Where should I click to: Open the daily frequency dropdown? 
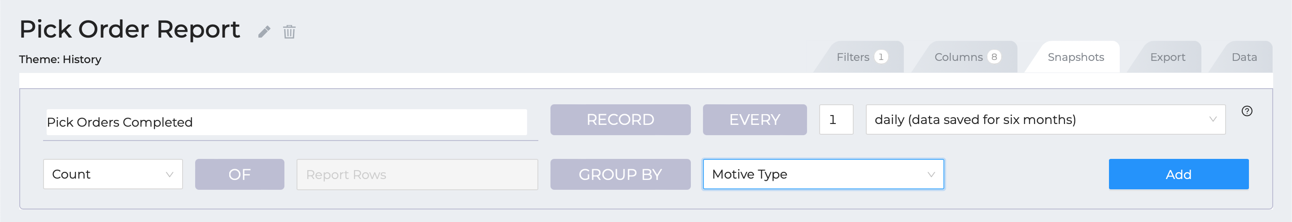(x=1045, y=120)
